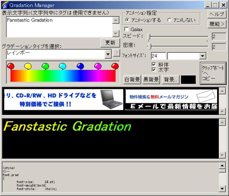Image resolution: width=229 pixels, height=196 pixels.
Task: Select the blue balloon color stop
Action: (80, 66)
